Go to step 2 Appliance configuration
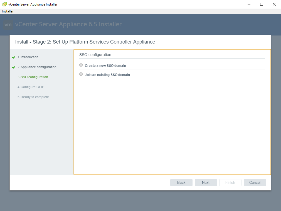 [x=38, y=67]
